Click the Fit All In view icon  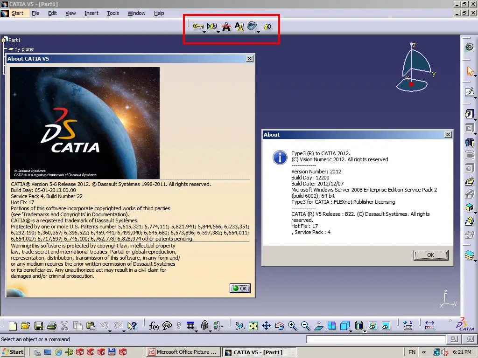[253, 326]
